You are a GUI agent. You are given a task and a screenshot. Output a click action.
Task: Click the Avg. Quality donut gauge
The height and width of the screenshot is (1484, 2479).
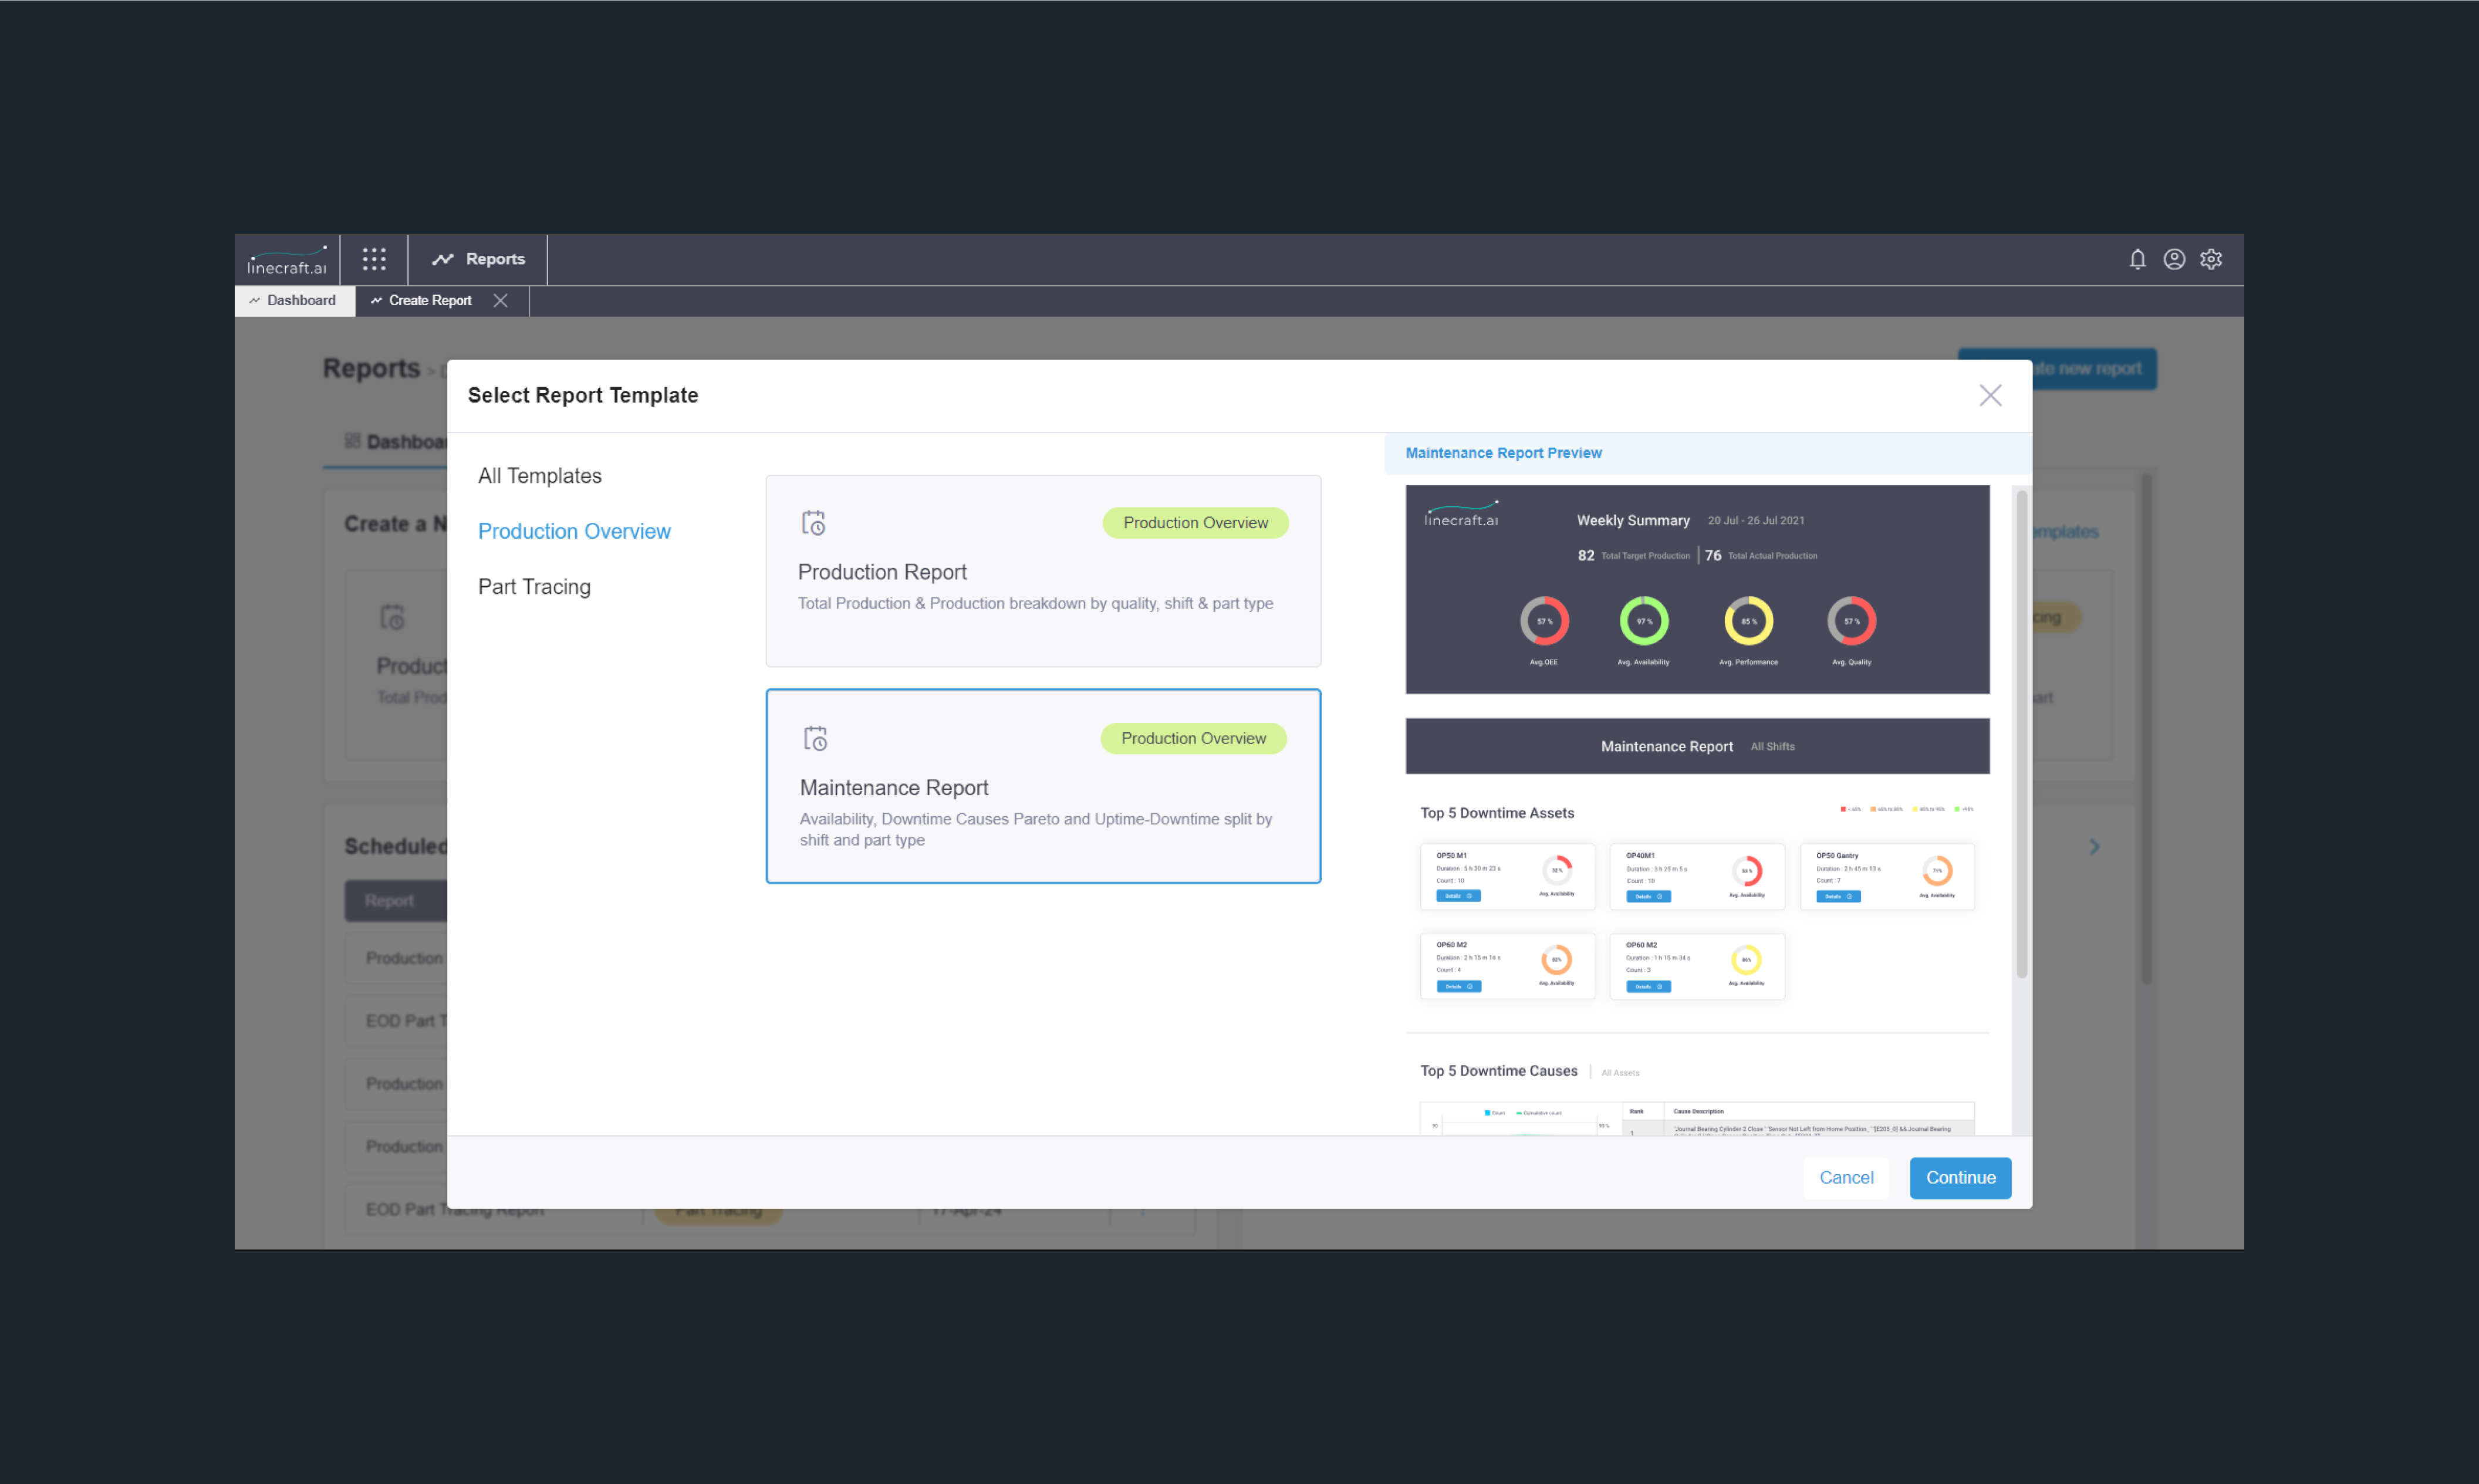click(x=1851, y=622)
